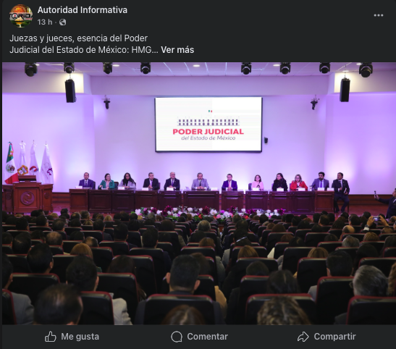
Task: Expand the post text with Ver más
Action: [177, 50]
